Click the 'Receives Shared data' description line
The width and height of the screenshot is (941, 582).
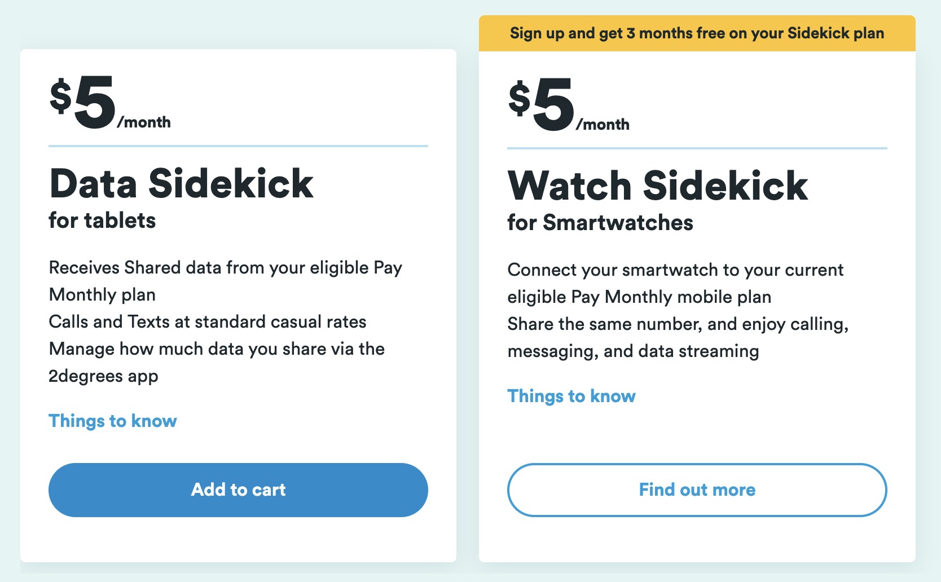pos(225,268)
